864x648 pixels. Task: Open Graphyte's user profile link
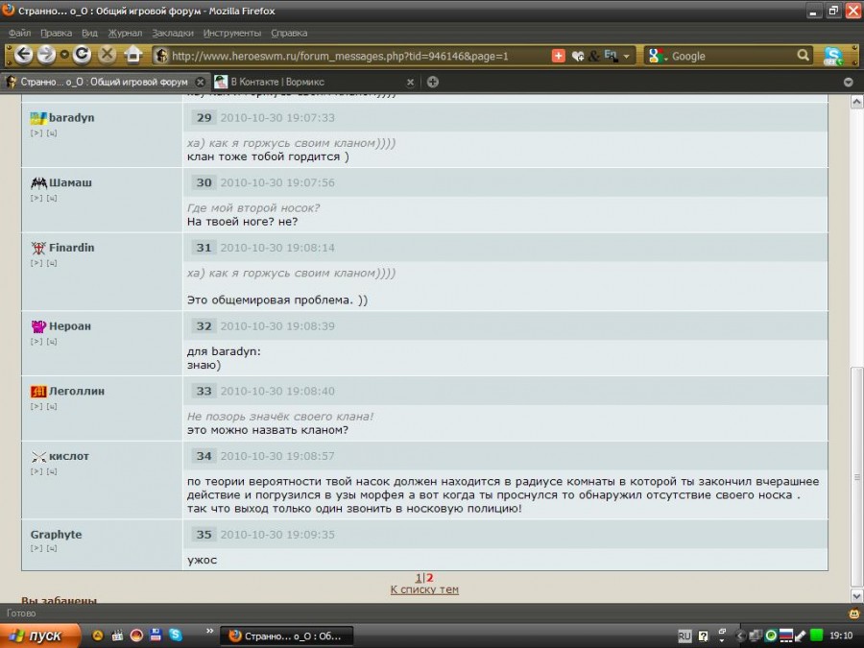pos(57,535)
